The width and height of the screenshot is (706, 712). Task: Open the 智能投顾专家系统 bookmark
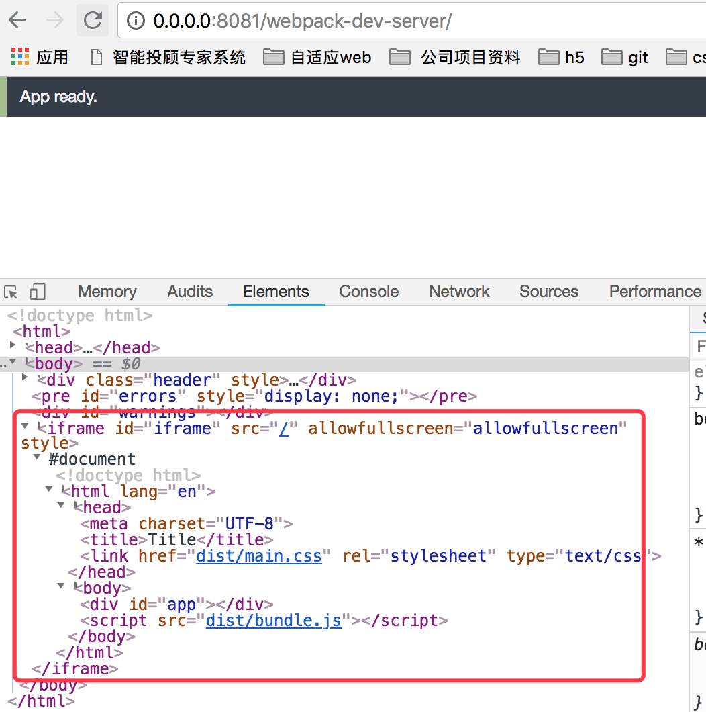click(x=168, y=57)
